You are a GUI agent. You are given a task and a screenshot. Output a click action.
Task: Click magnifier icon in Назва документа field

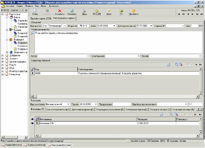[x=32, y=33]
